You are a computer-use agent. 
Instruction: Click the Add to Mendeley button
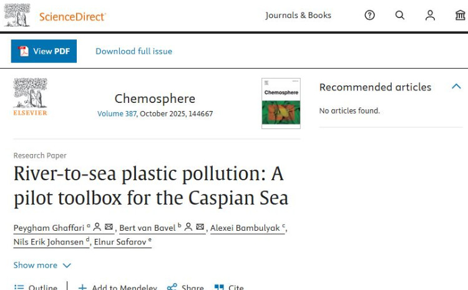(117, 288)
